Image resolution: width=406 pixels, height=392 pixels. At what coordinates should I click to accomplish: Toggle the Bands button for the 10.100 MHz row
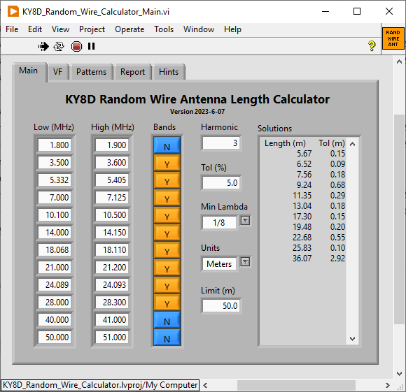tap(167, 215)
